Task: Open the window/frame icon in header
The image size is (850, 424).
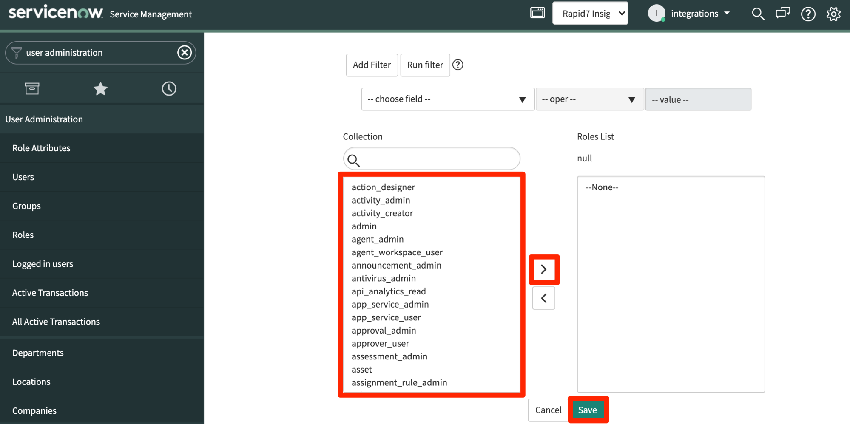Action: [537, 13]
